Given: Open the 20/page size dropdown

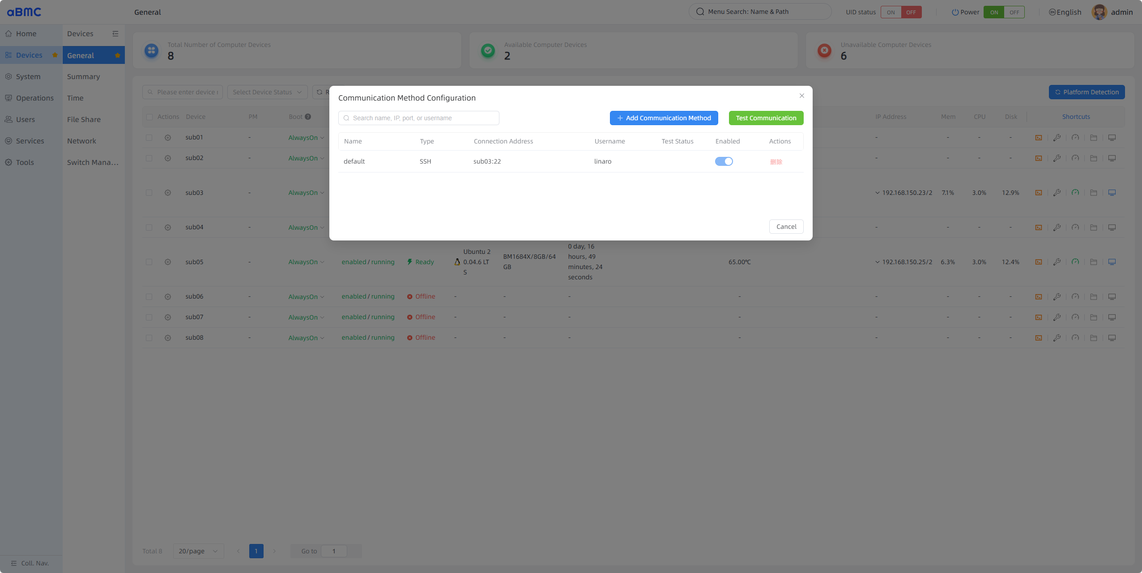Looking at the screenshot, I should (x=198, y=551).
